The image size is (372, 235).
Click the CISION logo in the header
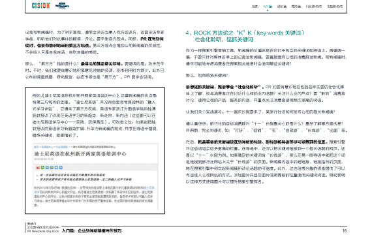(x=41, y=5)
